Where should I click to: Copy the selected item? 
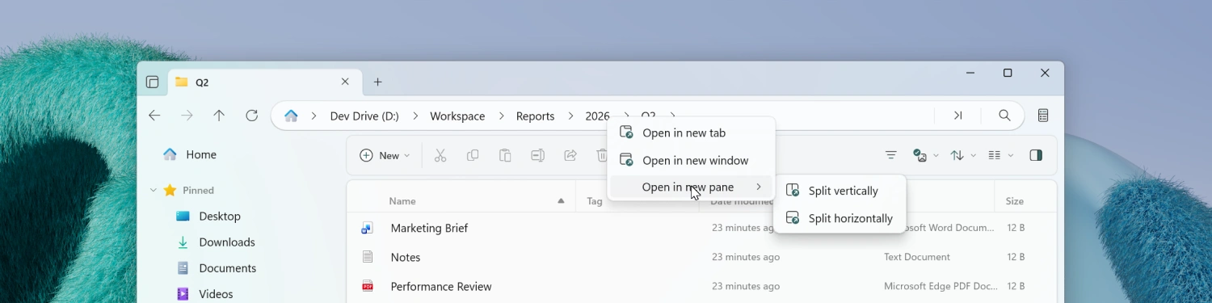tap(473, 155)
